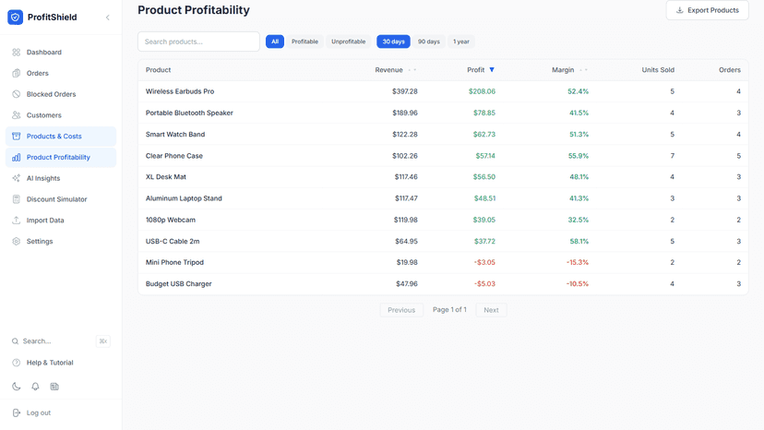Open AI Insights page
Screen dimensions: 764x430
[61, 178]
